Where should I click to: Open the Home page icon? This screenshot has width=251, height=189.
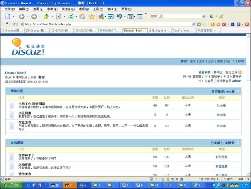(x=82, y=16)
